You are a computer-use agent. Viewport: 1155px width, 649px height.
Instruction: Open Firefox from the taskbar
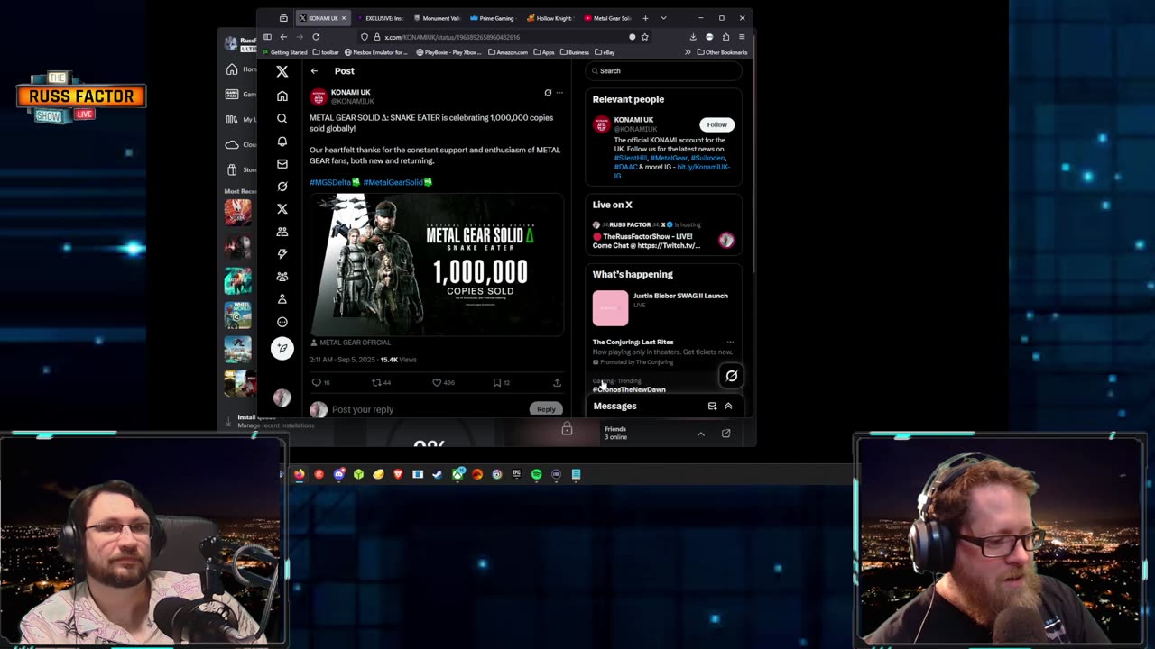click(x=300, y=474)
